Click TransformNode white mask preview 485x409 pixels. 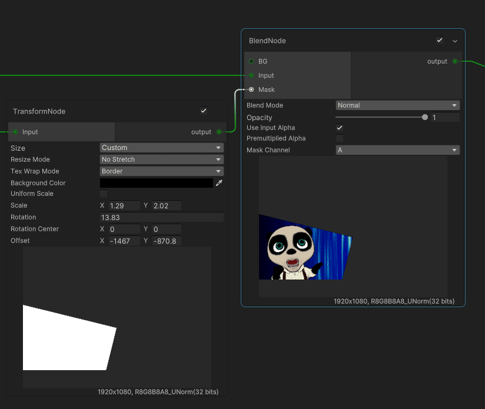coord(117,317)
